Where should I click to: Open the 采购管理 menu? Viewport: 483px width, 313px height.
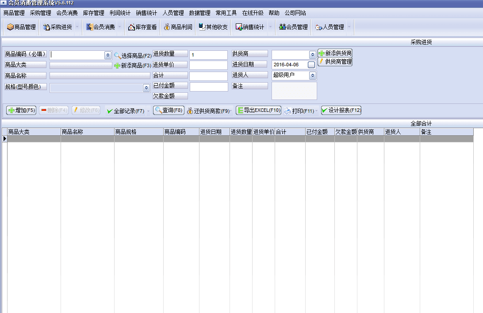click(x=40, y=13)
